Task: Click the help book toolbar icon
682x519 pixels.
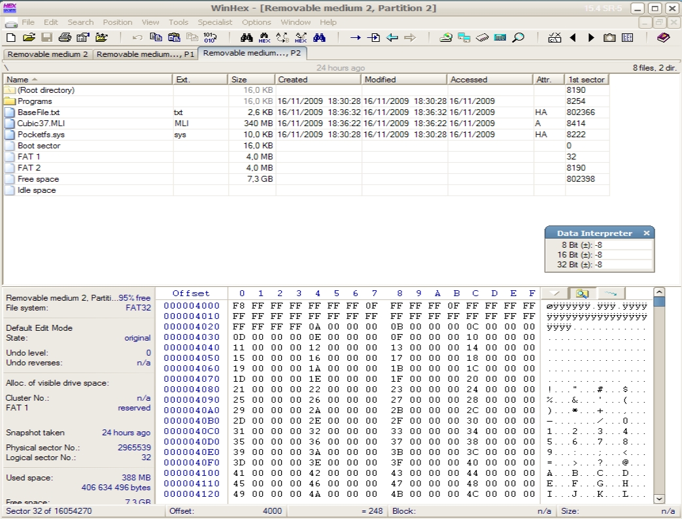Action: point(664,38)
